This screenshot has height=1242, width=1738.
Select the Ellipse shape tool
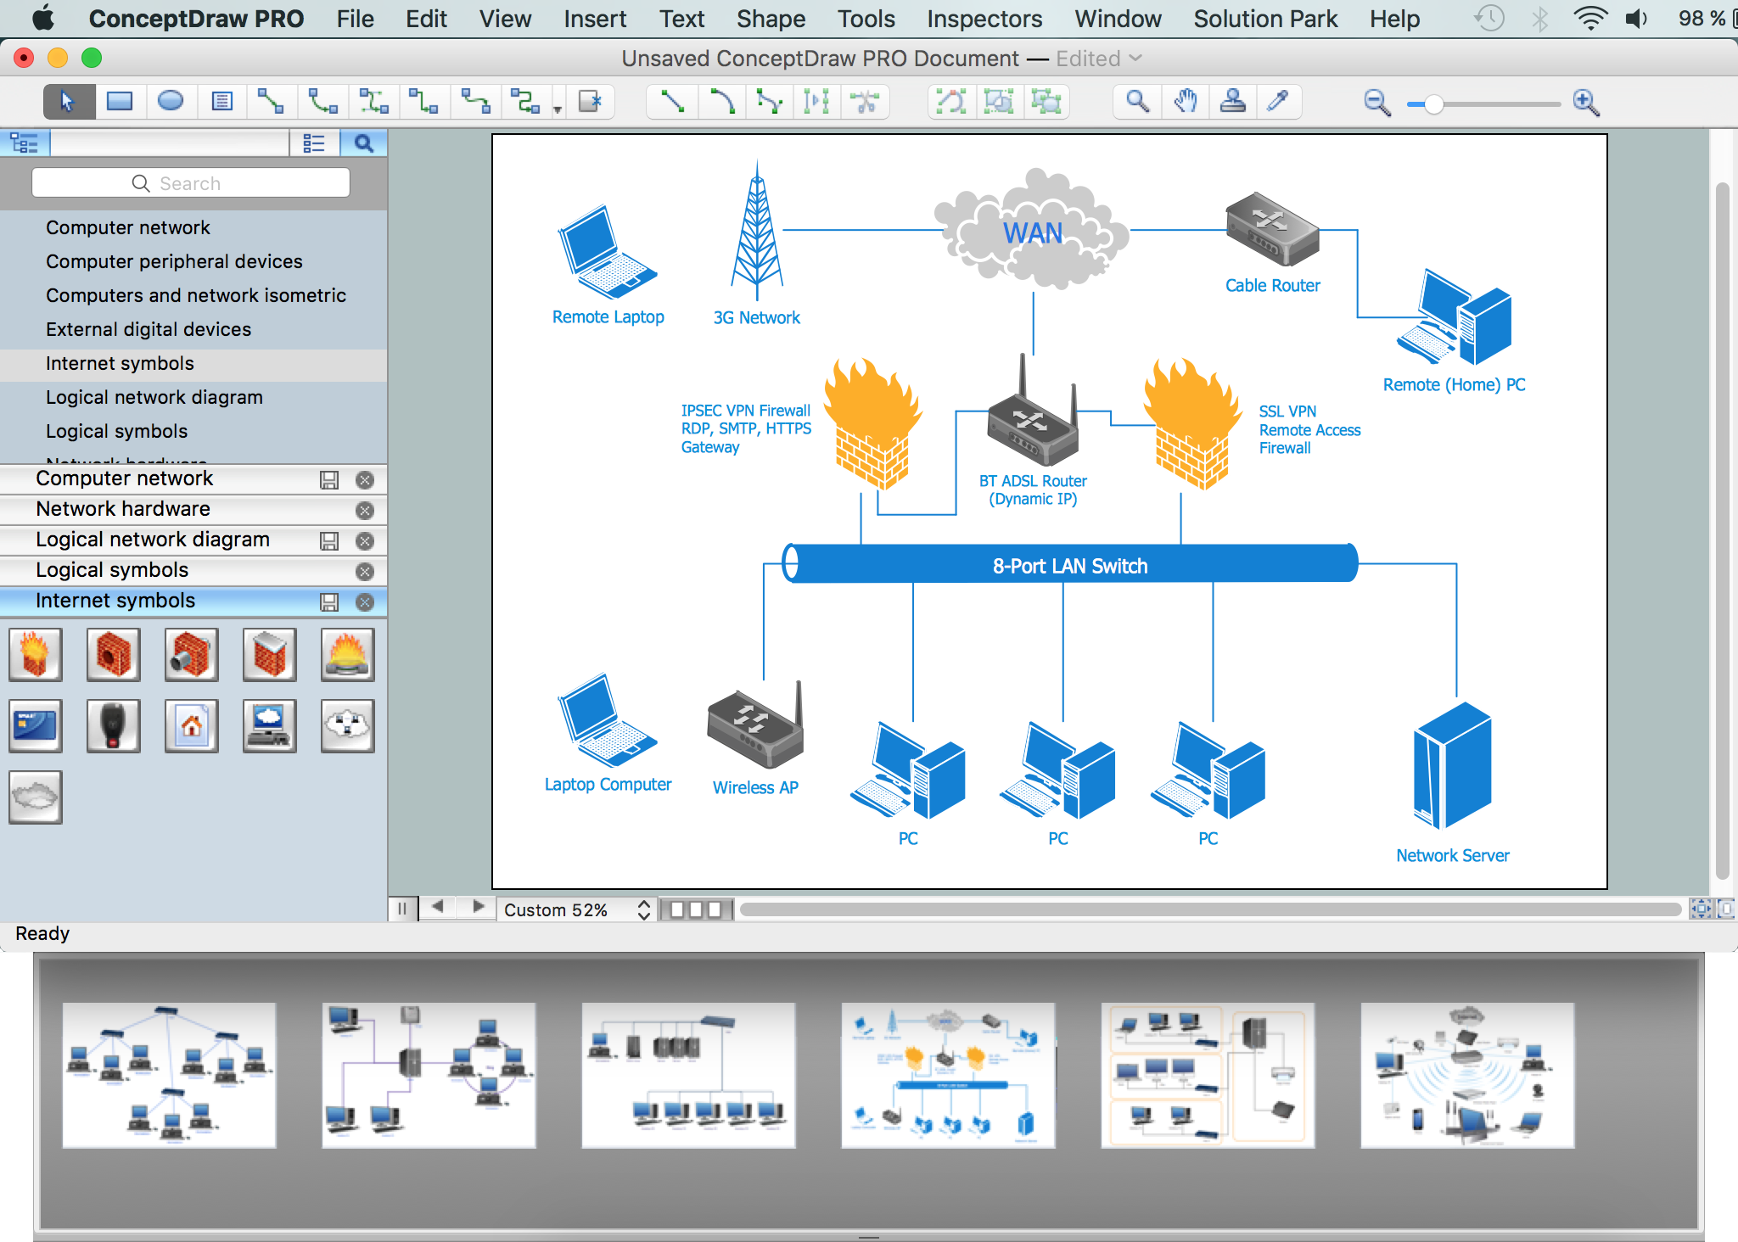(x=171, y=102)
